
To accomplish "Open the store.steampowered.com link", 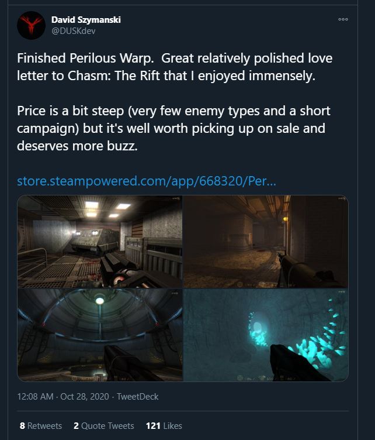I will pos(147,181).
